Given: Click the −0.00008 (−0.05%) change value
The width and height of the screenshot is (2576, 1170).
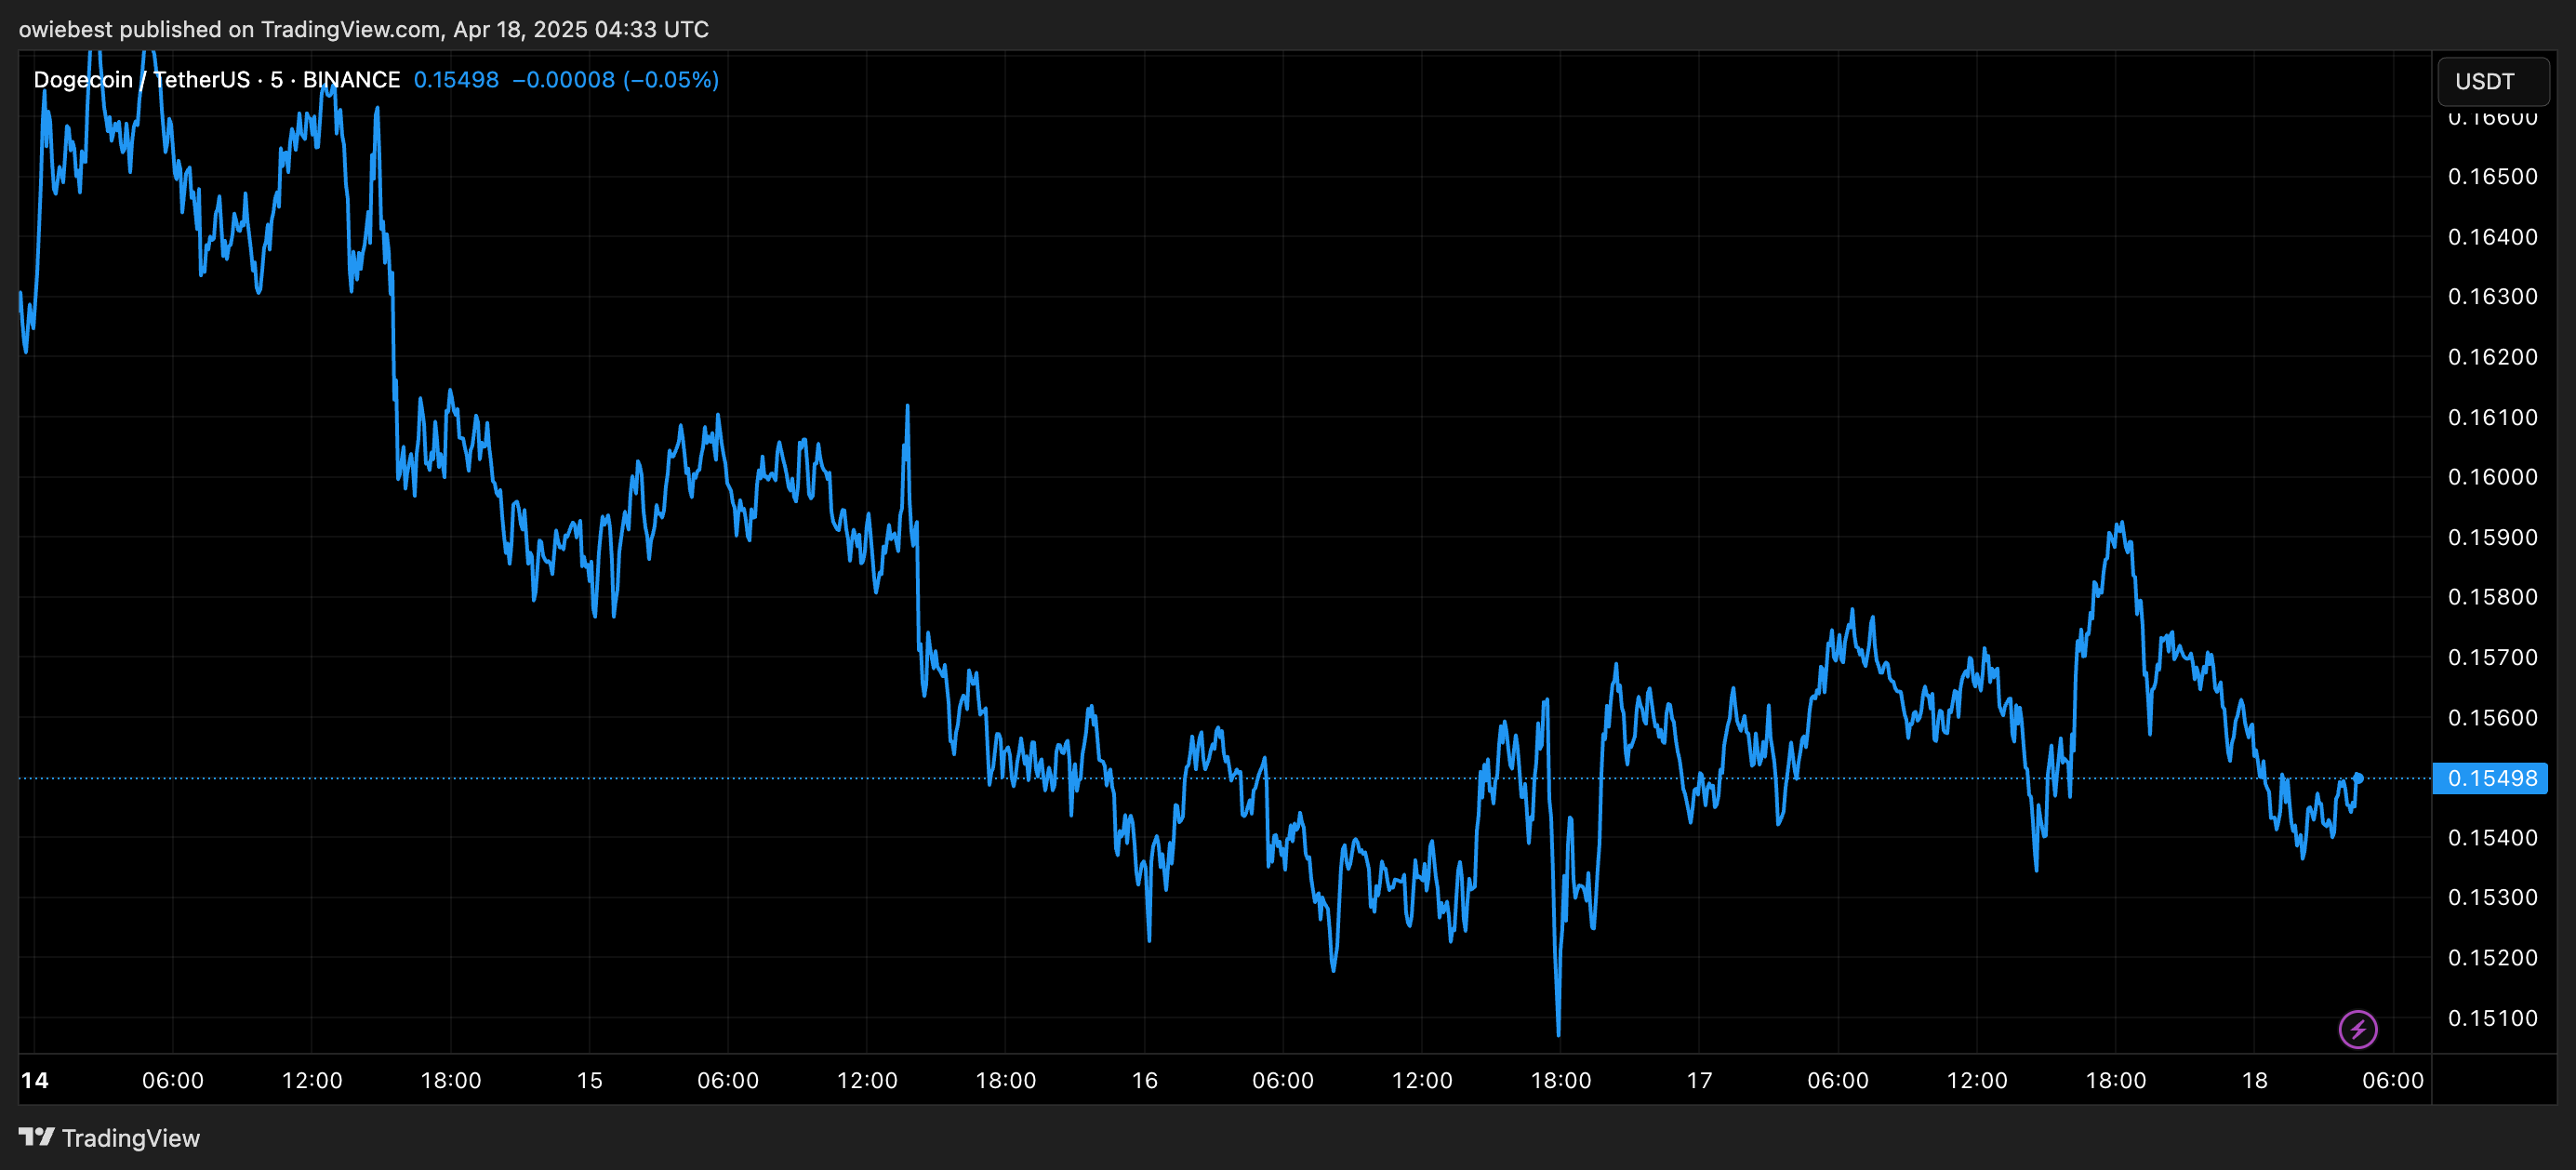Looking at the screenshot, I should click(615, 80).
